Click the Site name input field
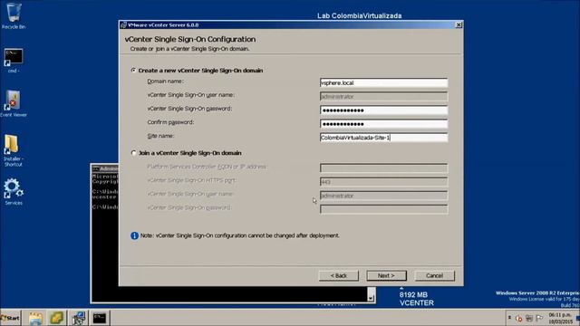 (383, 138)
